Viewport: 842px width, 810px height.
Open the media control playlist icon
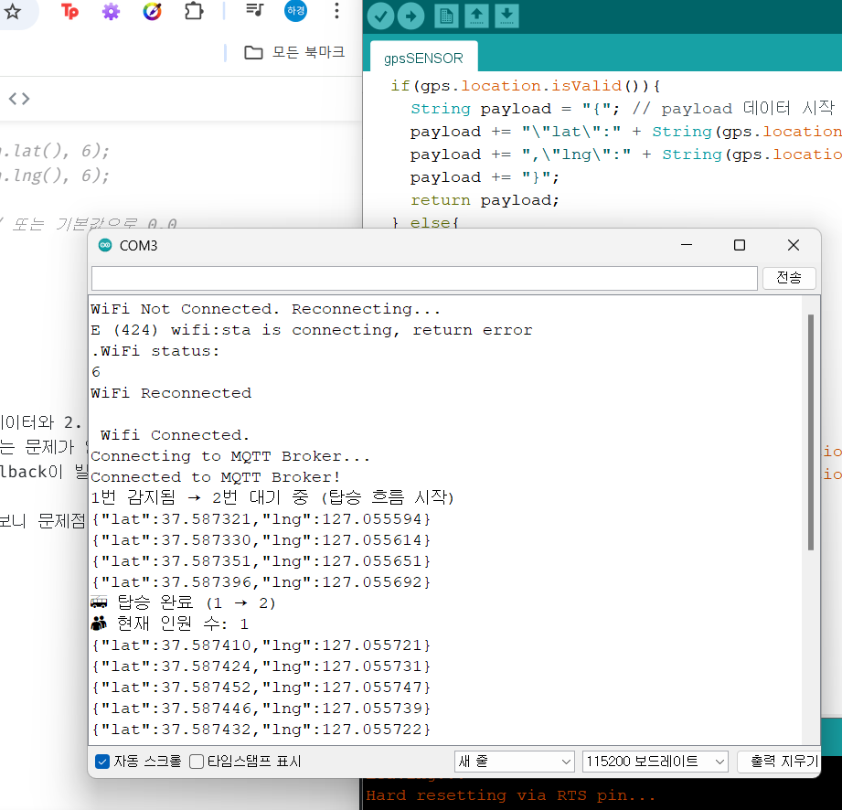(254, 10)
